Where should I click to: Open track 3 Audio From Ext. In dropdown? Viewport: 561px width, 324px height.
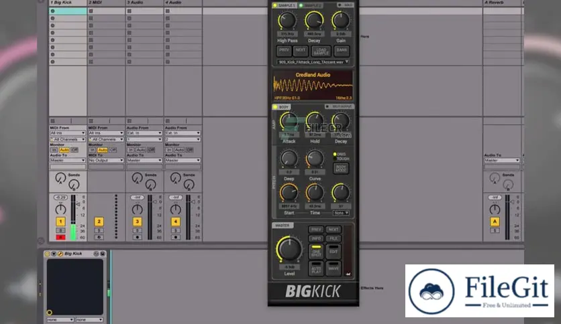(144, 133)
